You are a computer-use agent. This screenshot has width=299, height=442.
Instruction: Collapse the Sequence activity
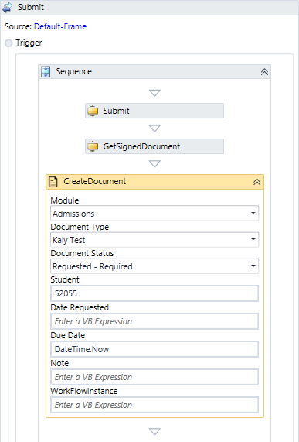tap(264, 72)
